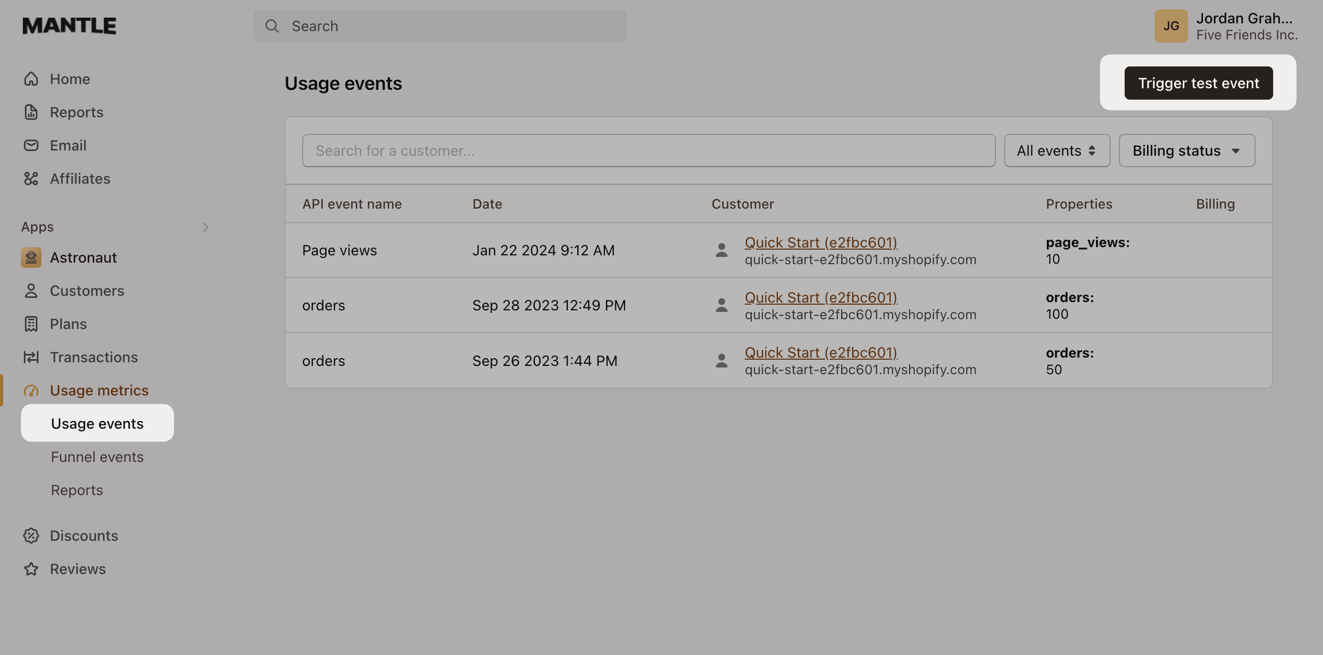Viewport: 1323px width, 655px height.
Task: Click the Trigger test event button
Action: 1198,82
